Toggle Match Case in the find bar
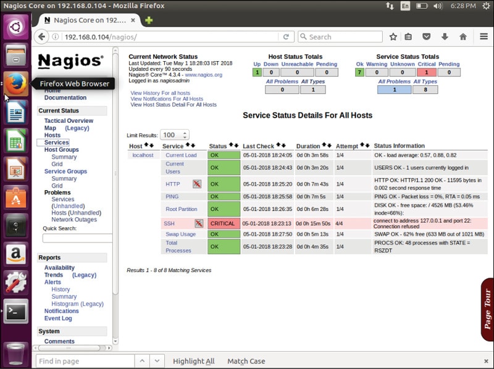Image resolution: width=494 pixels, height=369 pixels. 246,361
